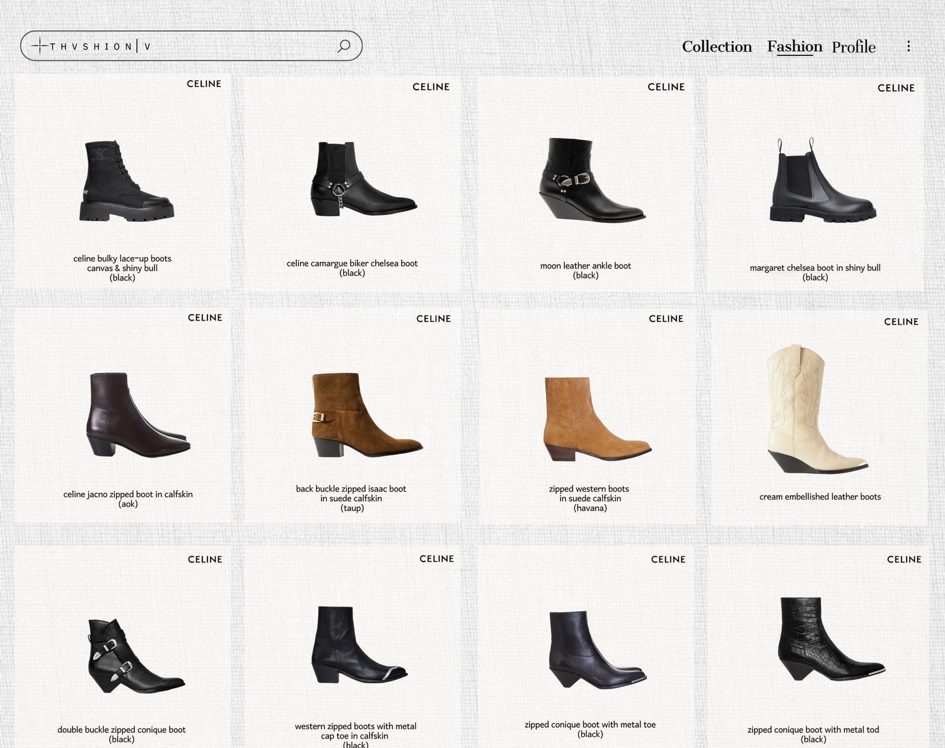Open the havana zipped western boot image
The image size is (945, 748).
(x=597, y=420)
